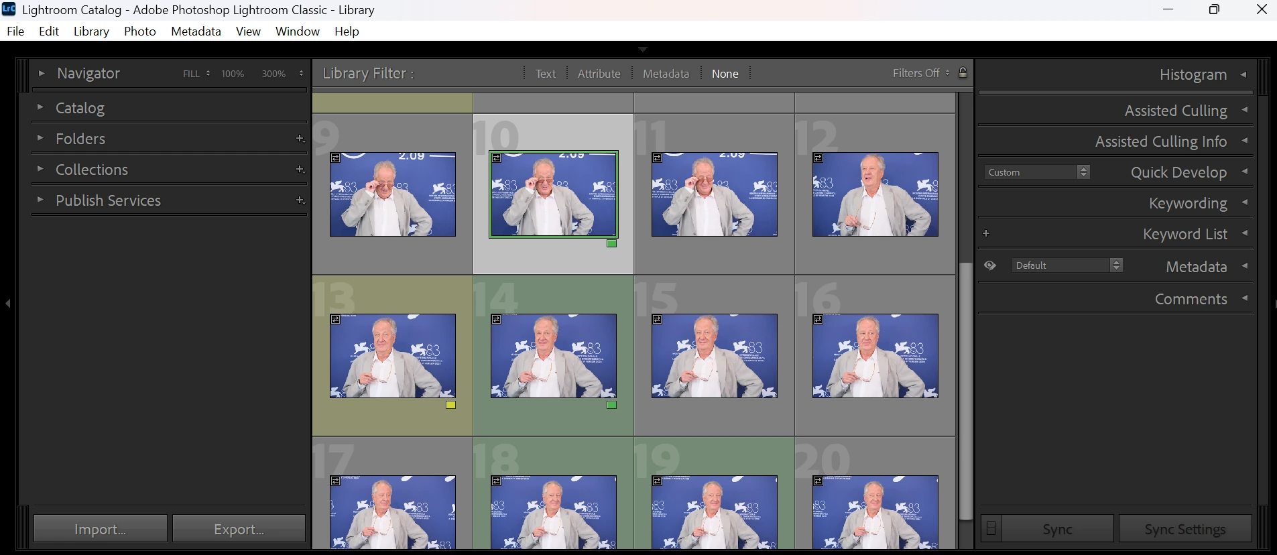Click the Import button
The height and width of the screenshot is (555, 1277).
[x=101, y=529]
